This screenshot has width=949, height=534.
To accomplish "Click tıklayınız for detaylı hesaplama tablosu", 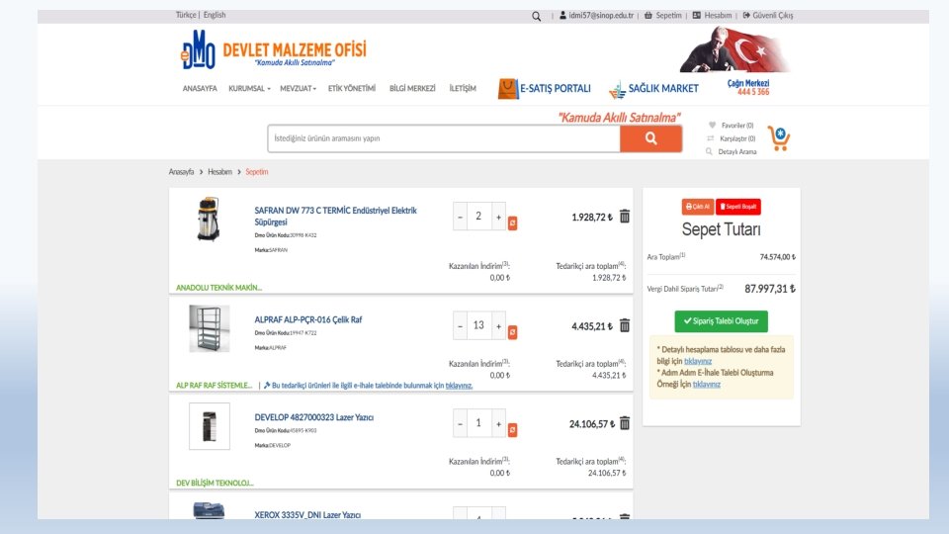I will (x=698, y=361).
